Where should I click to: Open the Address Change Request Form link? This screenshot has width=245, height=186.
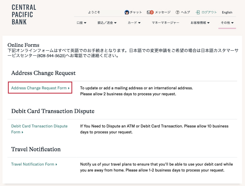tap(40, 88)
